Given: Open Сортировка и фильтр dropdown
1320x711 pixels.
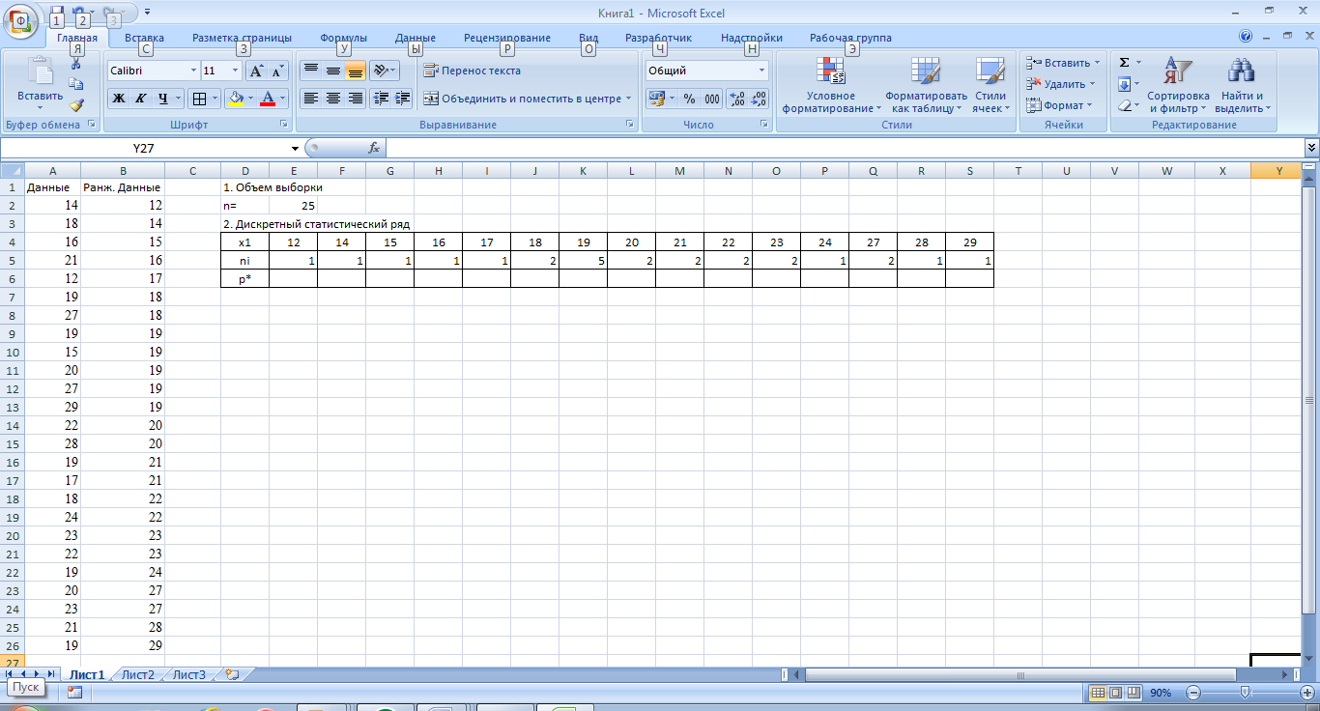Looking at the screenshot, I should (x=1178, y=85).
